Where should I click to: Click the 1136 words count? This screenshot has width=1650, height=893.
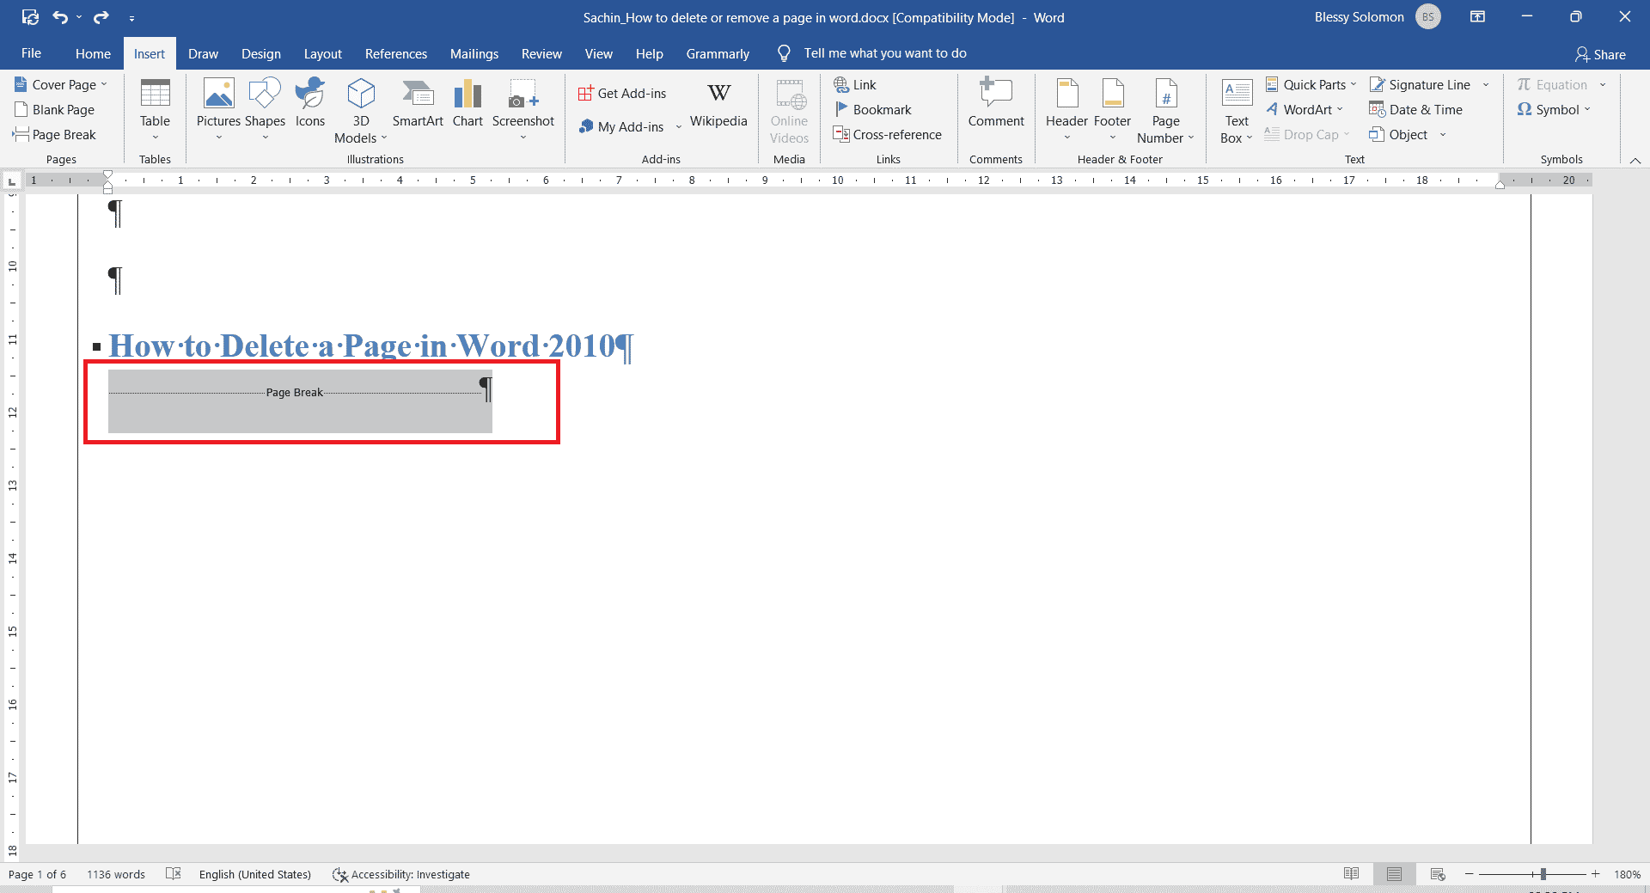click(116, 874)
